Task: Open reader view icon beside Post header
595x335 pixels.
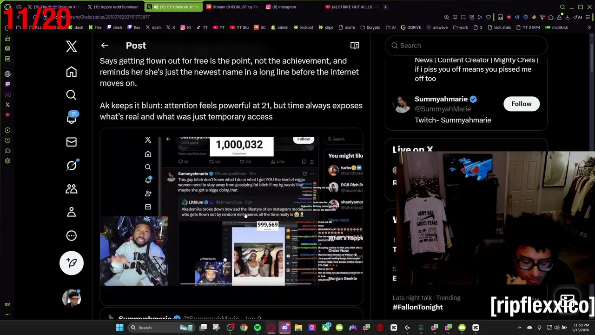Action: pyautogui.click(x=355, y=46)
